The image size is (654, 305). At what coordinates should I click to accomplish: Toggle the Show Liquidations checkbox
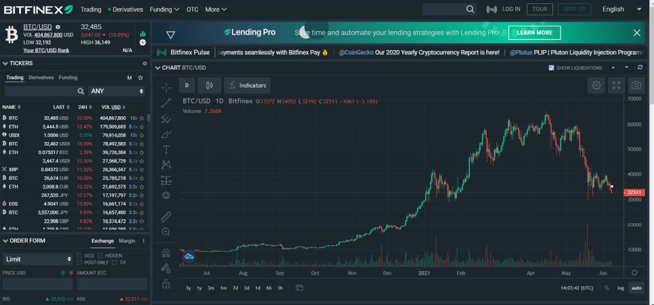point(551,68)
